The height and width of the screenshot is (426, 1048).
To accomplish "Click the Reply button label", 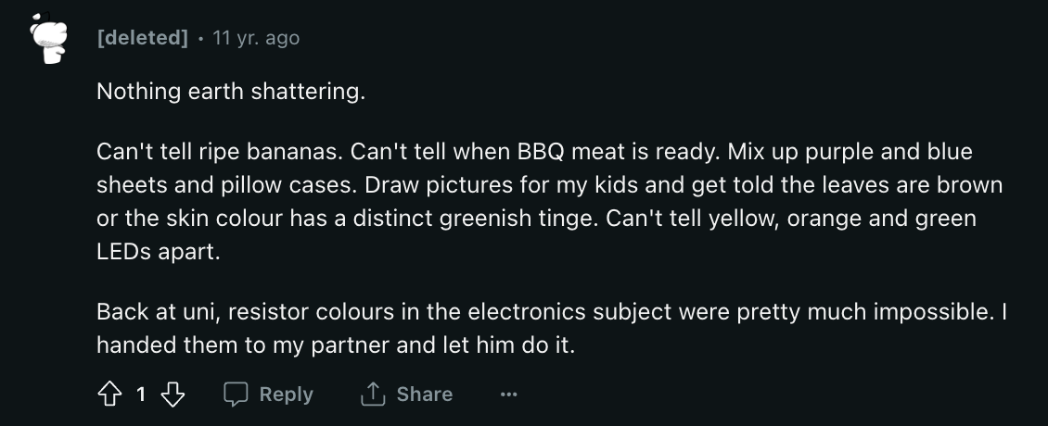I will click(286, 395).
